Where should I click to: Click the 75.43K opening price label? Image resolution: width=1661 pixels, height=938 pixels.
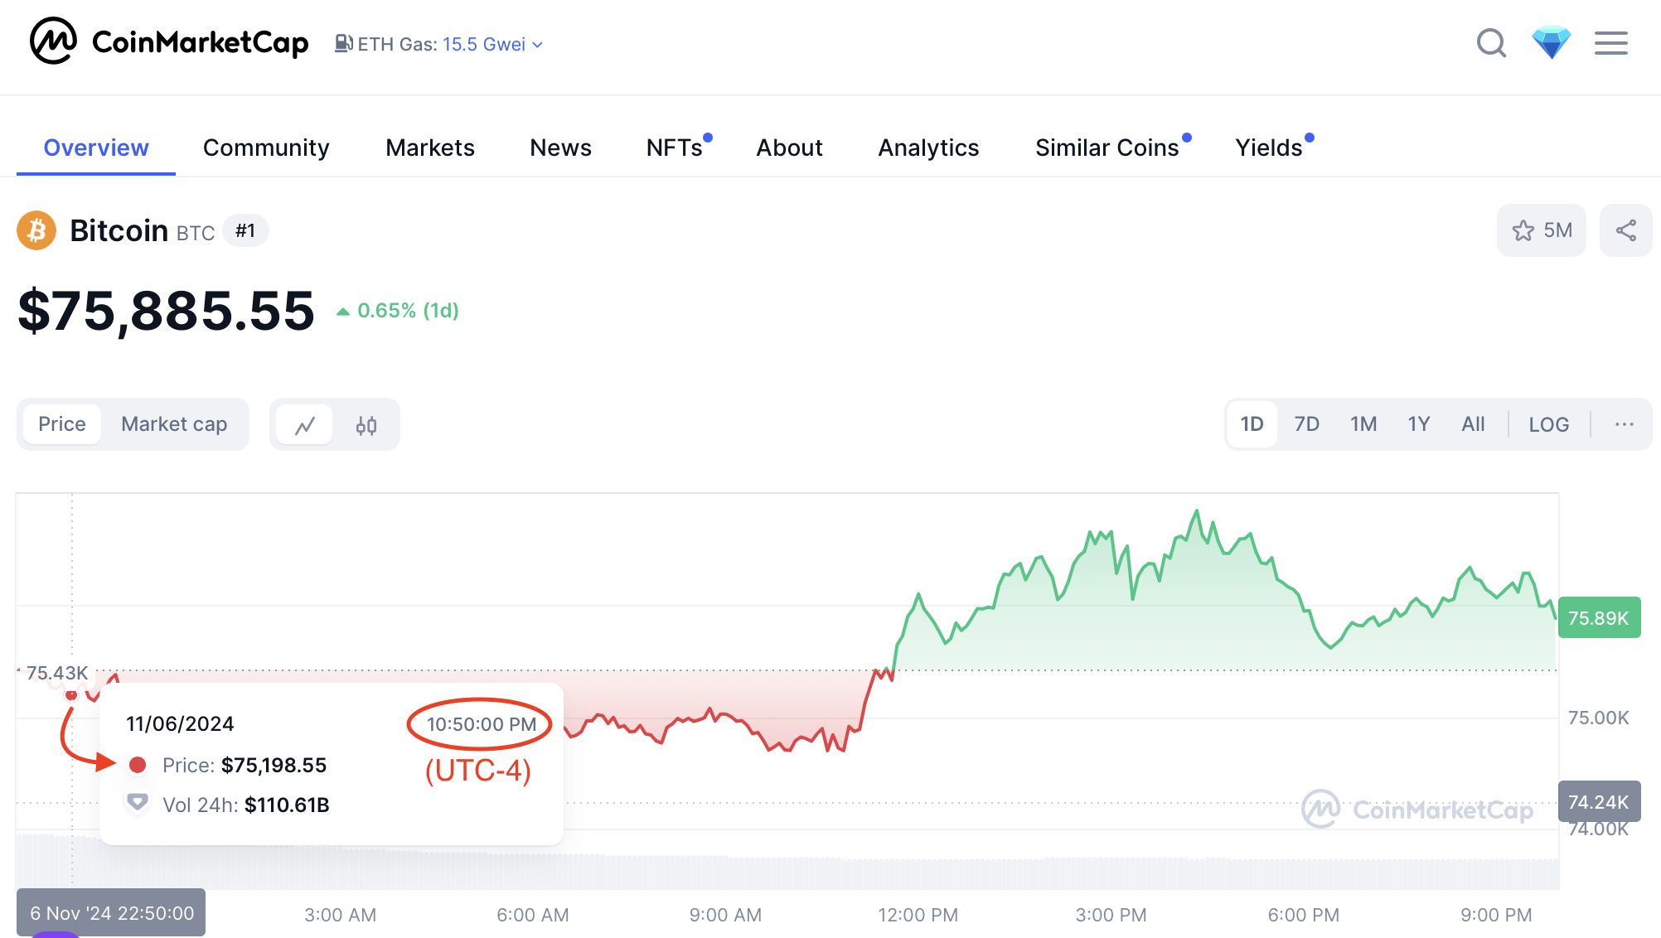[56, 673]
